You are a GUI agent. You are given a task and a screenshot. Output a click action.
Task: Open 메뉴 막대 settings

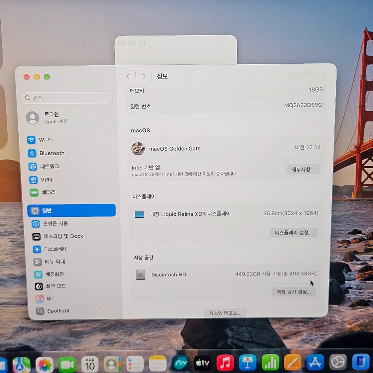coord(49,262)
